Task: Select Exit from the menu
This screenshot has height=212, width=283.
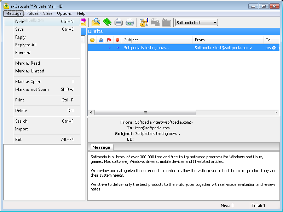Action: (42, 140)
